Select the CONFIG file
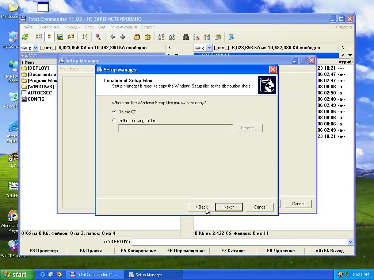This screenshot has width=374, height=280. [36, 99]
